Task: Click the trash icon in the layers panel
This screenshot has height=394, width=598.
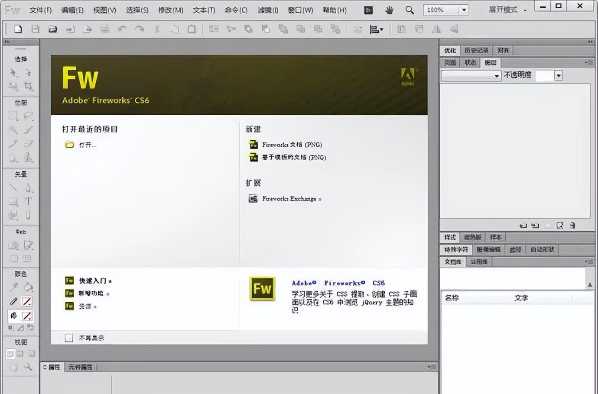Action: [572, 226]
